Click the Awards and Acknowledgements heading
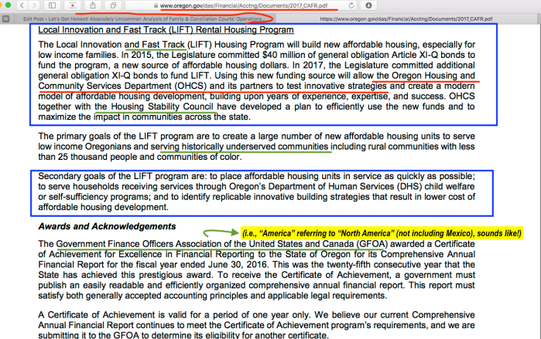This screenshot has width=541, height=339. click(x=107, y=226)
